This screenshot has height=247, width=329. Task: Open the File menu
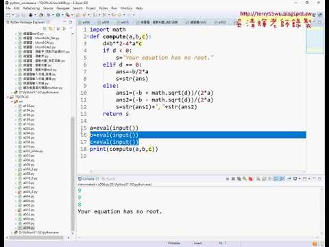tap(8, 8)
